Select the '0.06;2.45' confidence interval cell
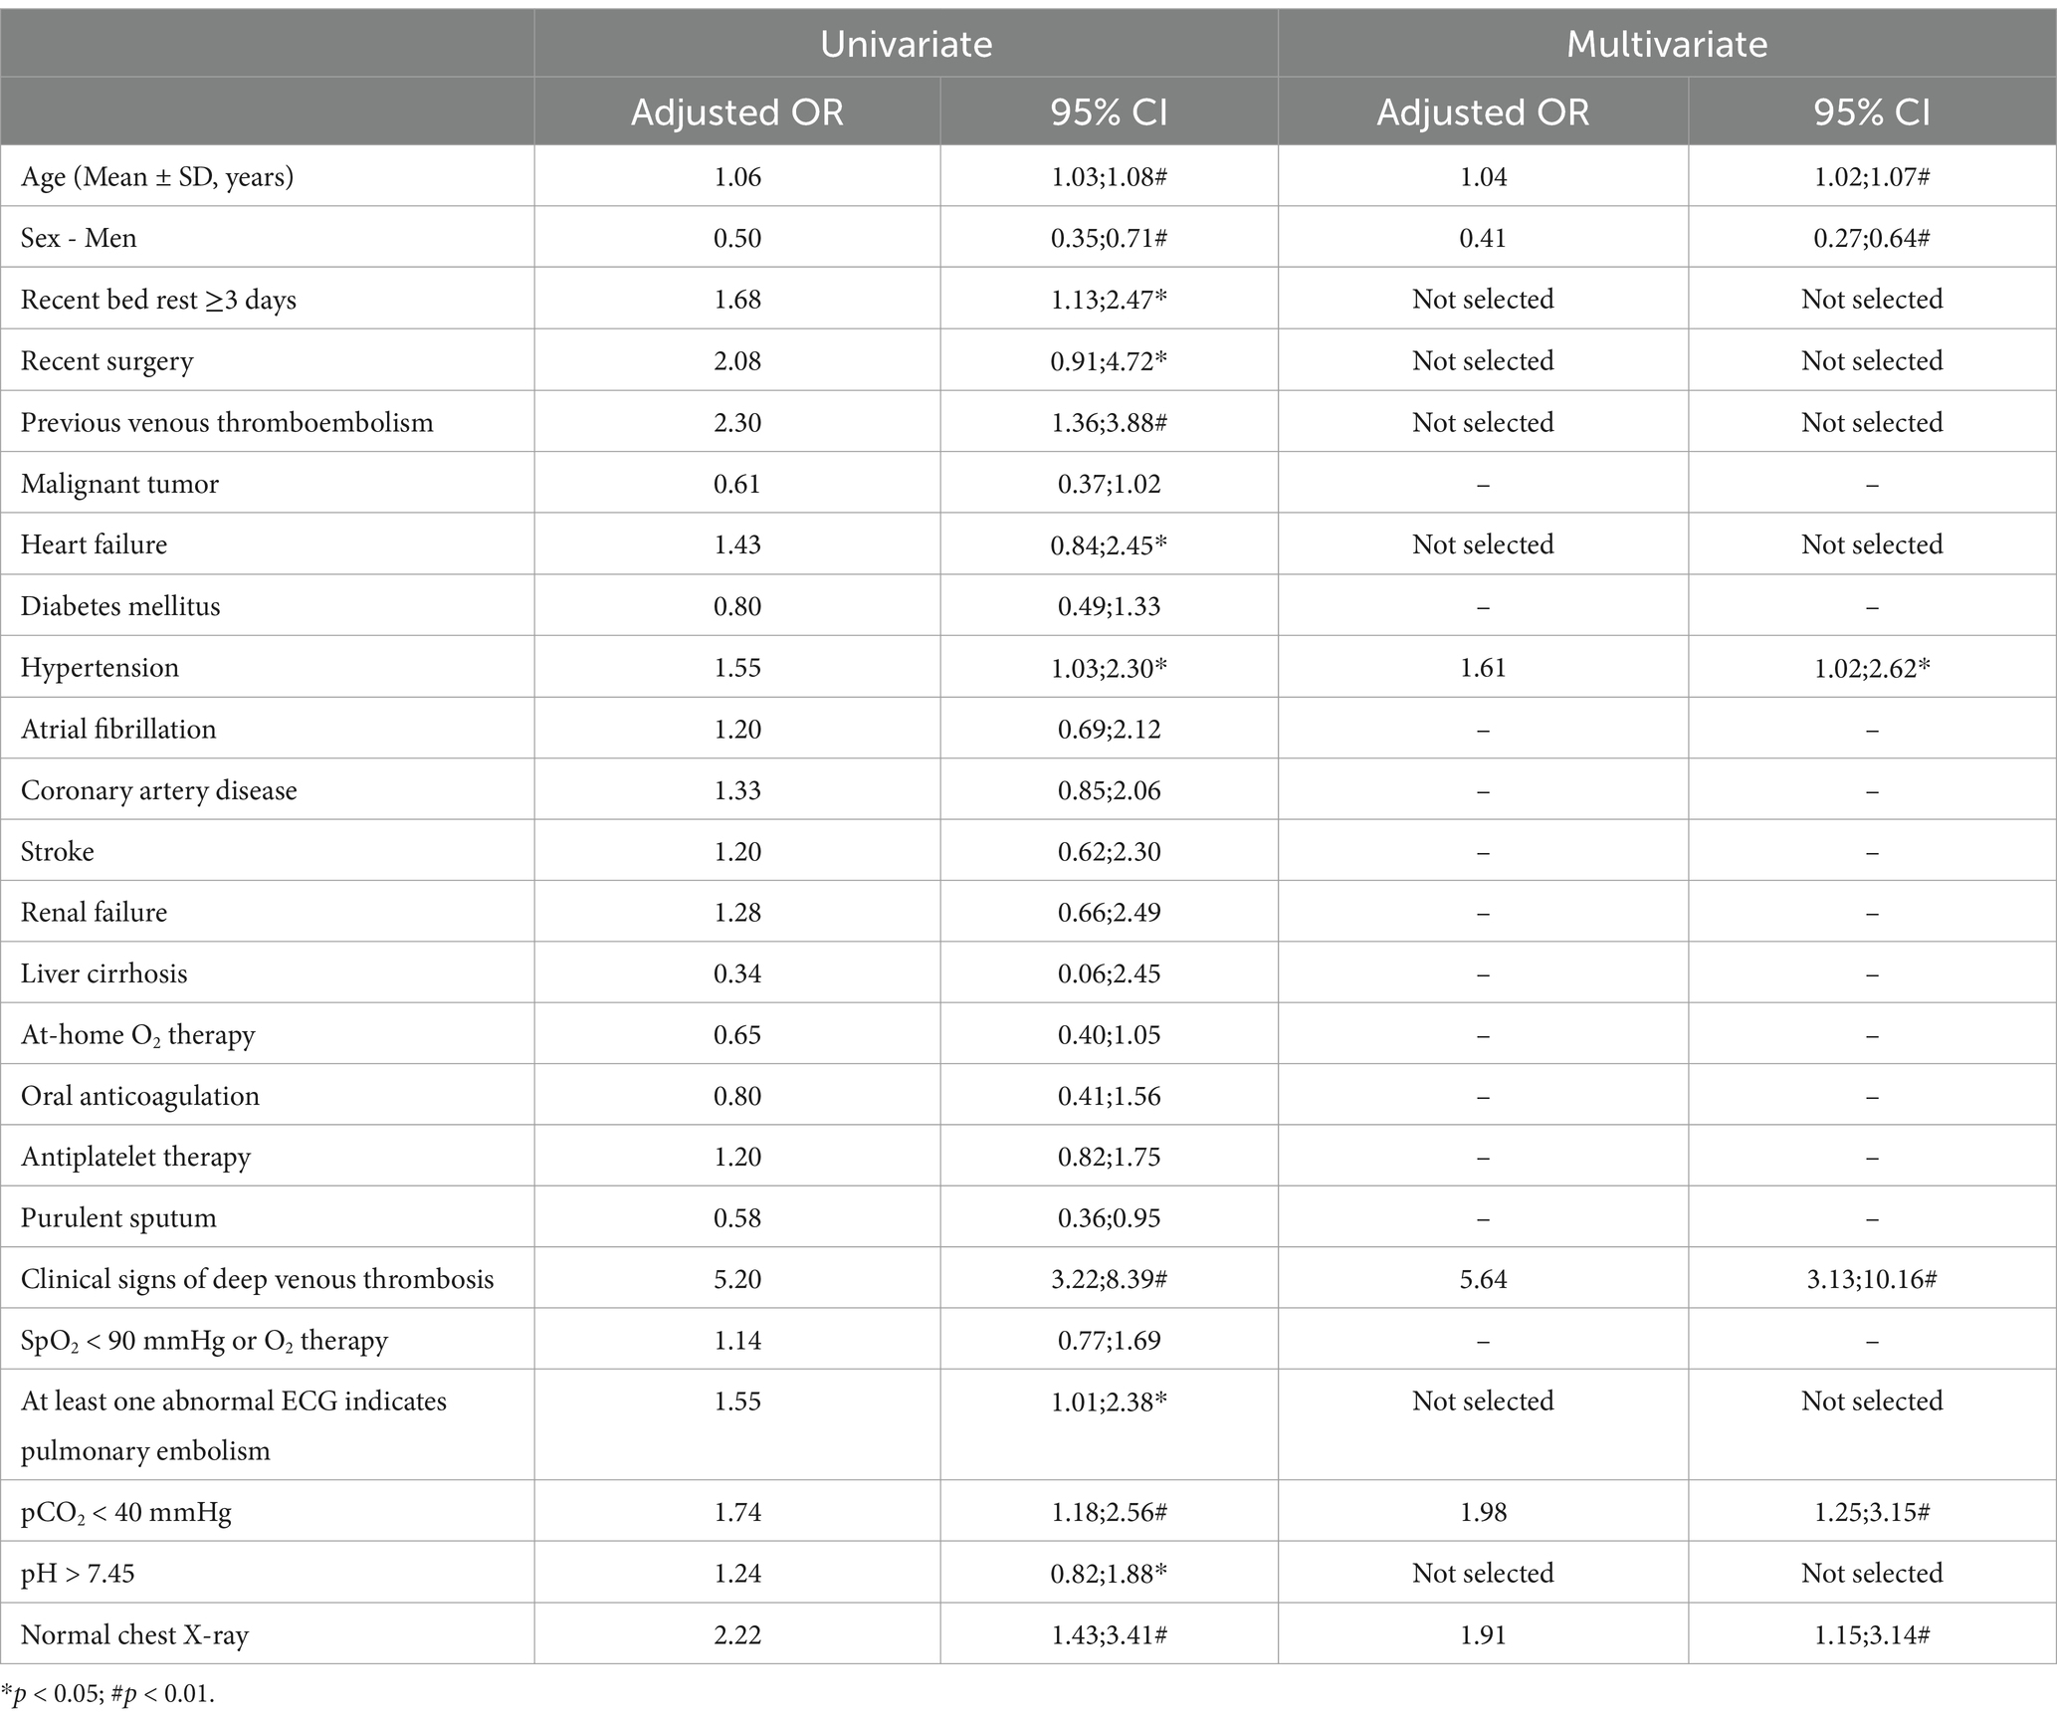 (1109, 973)
